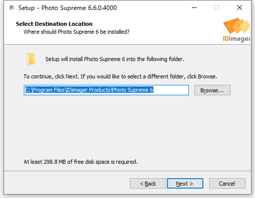Click the 'Where should Photo Supreme 6 be installed?' text
Image resolution: width=255 pixels, height=198 pixels.
point(77,32)
